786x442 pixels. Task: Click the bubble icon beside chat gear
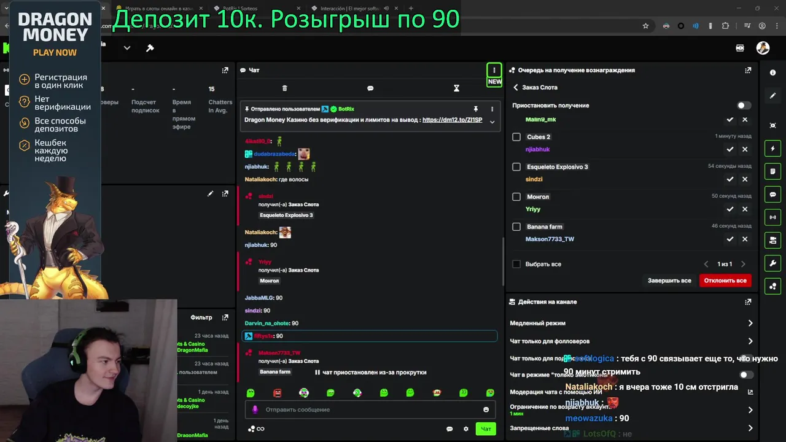(x=449, y=429)
